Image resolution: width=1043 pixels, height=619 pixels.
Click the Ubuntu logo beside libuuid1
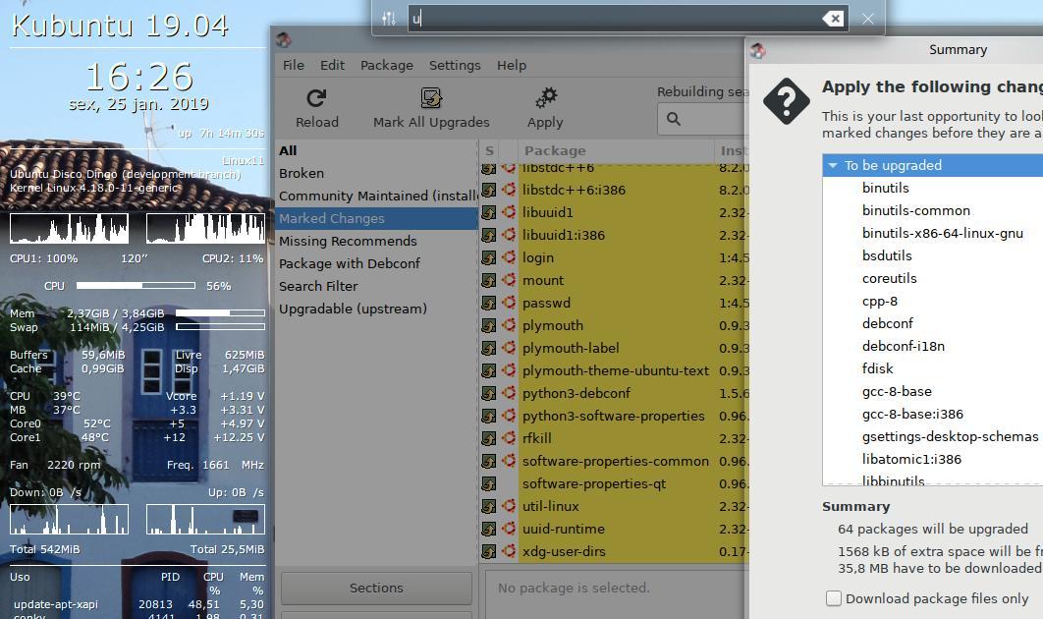click(x=509, y=212)
